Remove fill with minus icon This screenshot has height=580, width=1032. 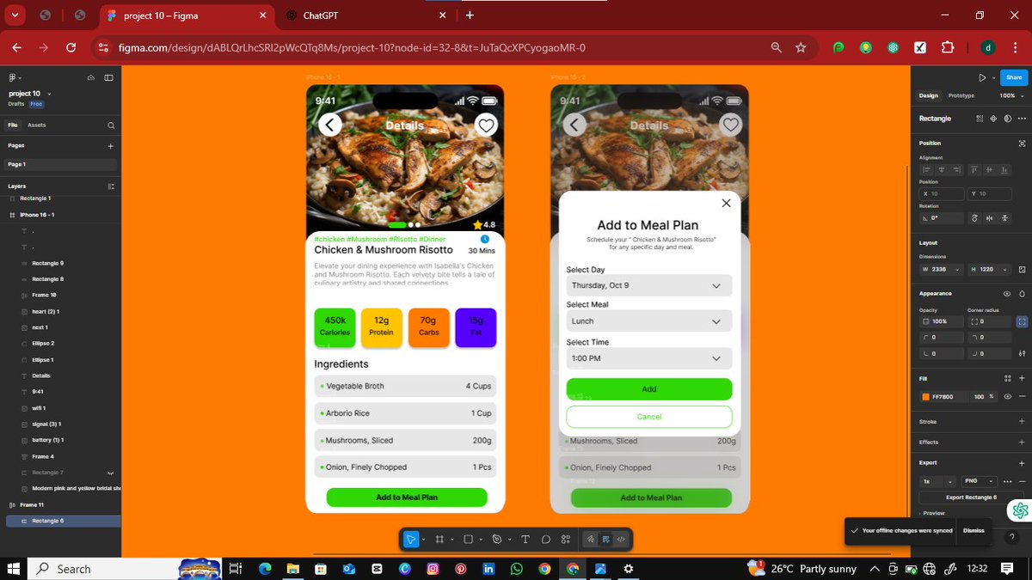1022,396
